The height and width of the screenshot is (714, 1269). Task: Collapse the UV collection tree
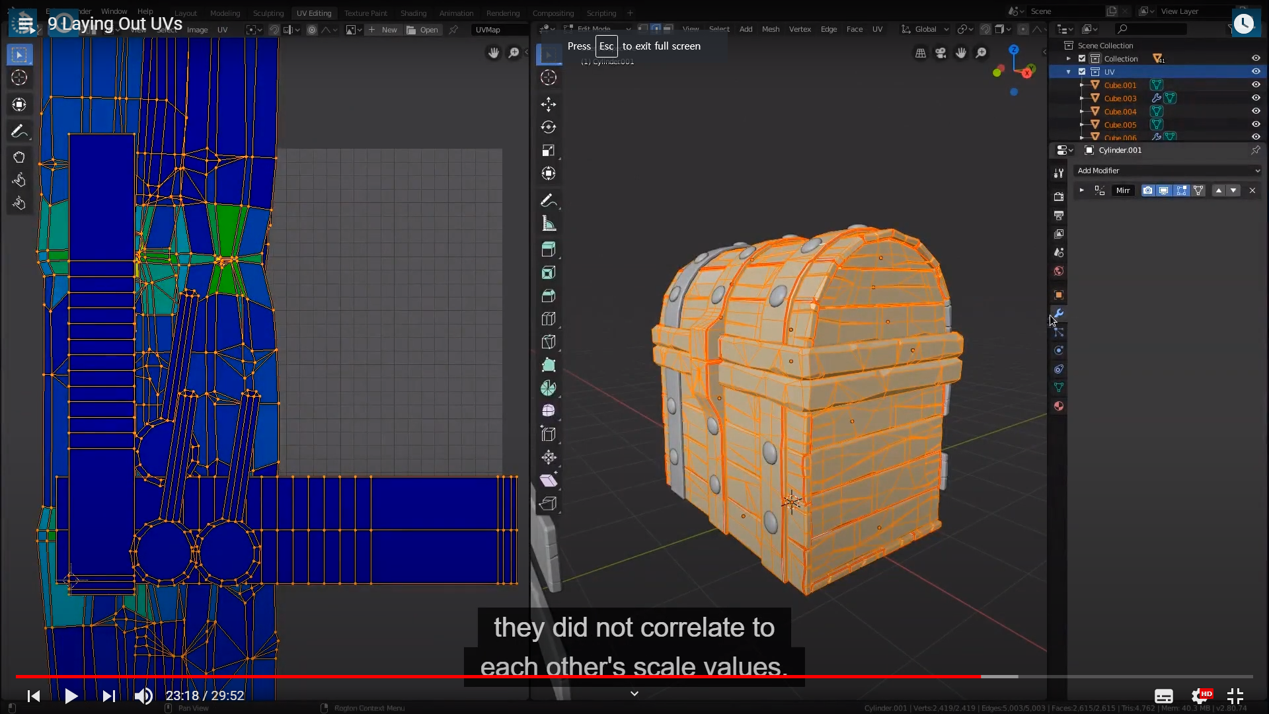click(x=1069, y=71)
